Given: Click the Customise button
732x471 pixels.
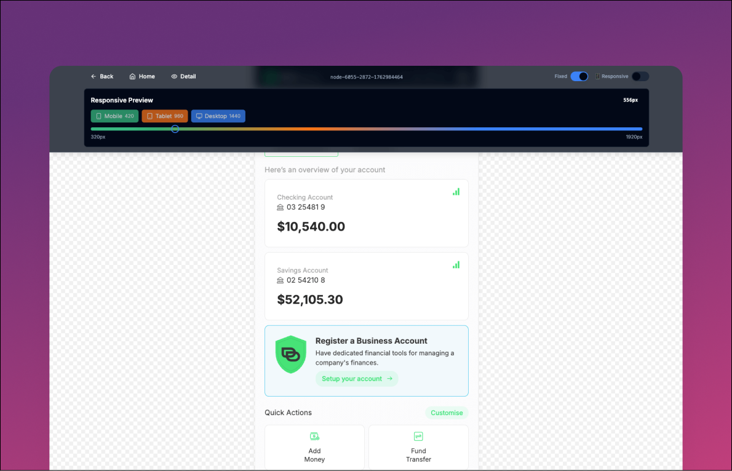Looking at the screenshot, I should click(447, 413).
